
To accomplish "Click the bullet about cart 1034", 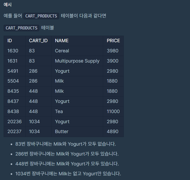I will (68, 174).
